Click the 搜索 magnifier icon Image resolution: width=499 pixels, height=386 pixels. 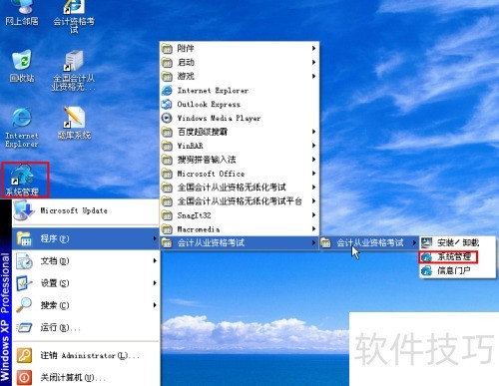(24, 305)
